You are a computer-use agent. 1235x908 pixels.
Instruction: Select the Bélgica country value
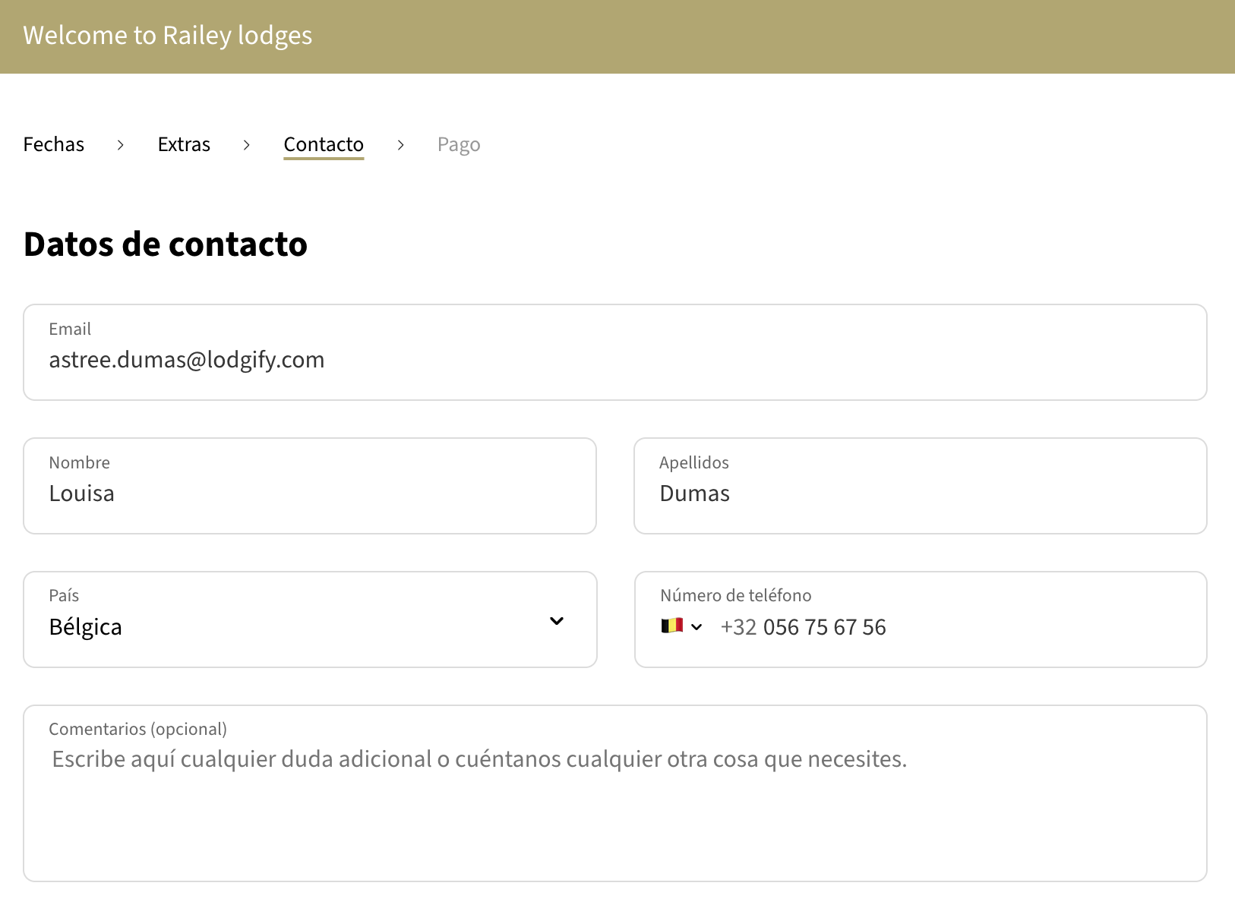tap(85, 626)
